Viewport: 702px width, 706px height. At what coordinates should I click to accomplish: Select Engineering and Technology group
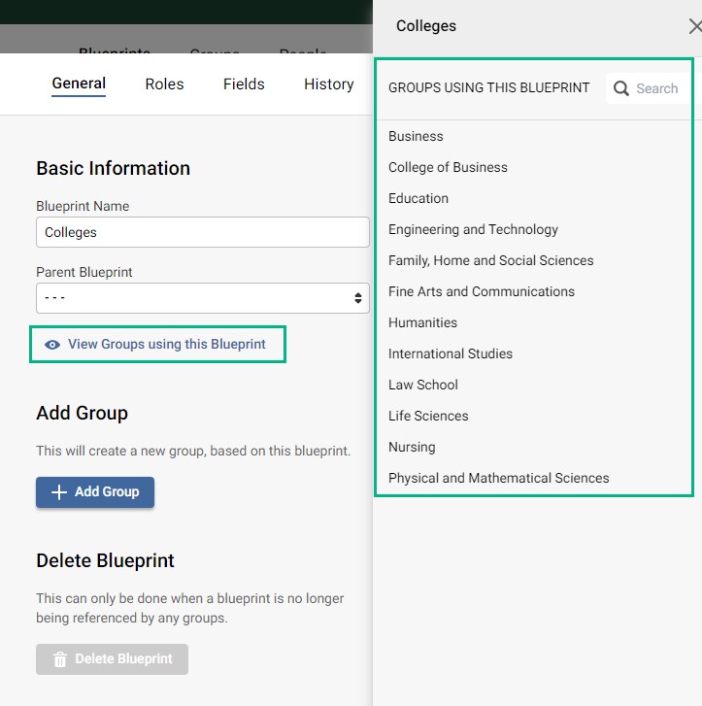(473, 229)
